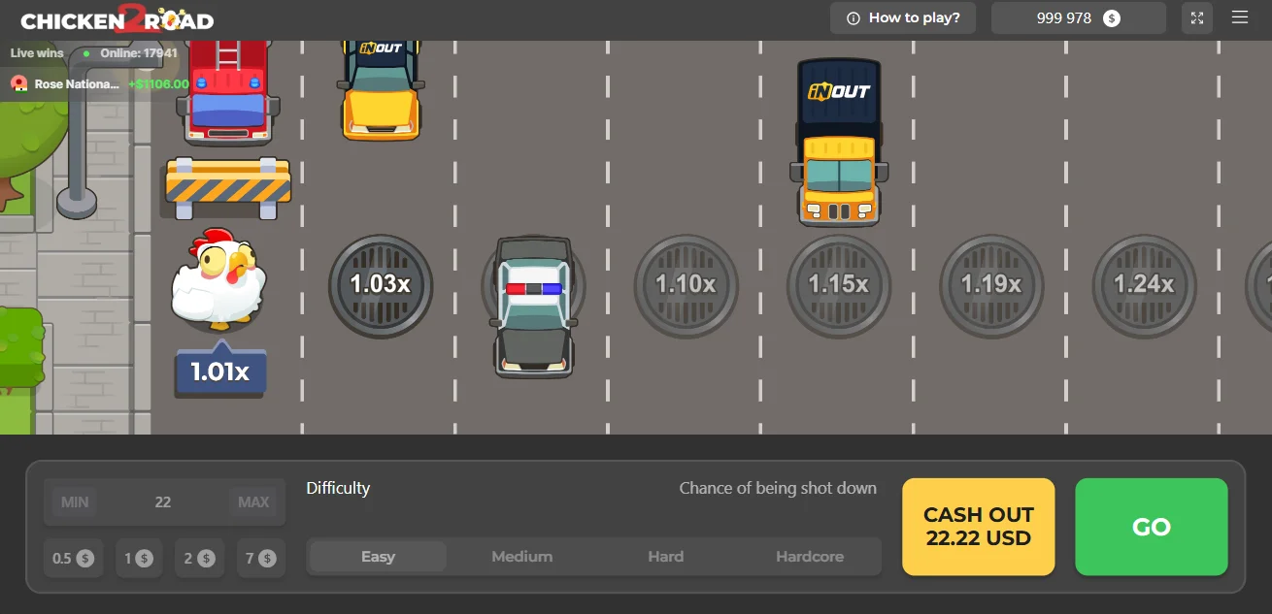Choose the 2 $ quick bet

(x=200, y=559)
